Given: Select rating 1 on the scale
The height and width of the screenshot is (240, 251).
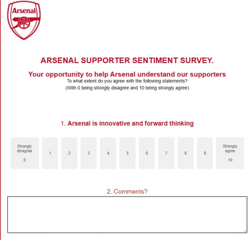Looking at the screenshot, I should click(x=50, y=153).
